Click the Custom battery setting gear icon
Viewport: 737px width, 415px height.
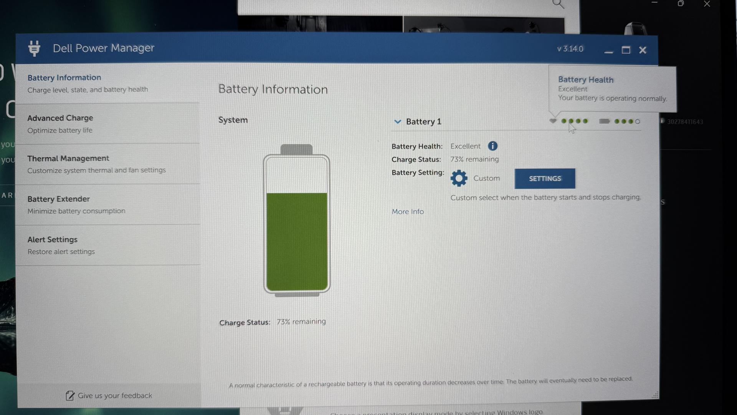point(459,178)
